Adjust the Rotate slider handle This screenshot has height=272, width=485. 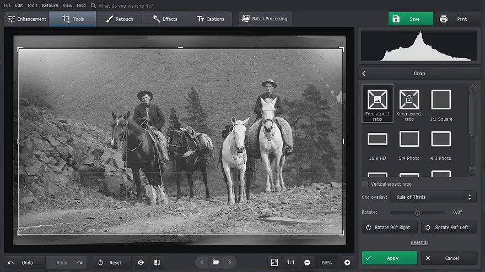coord(417,213)
